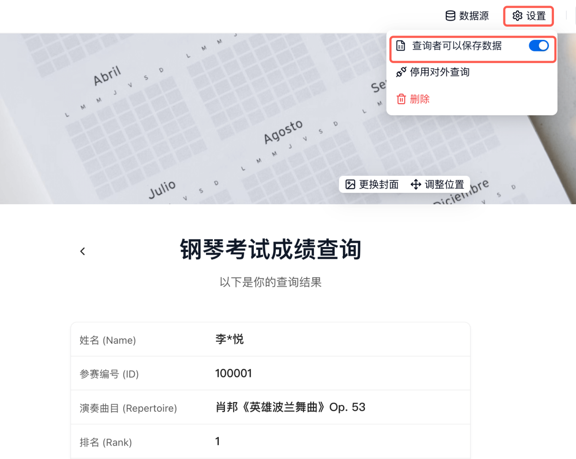Click the 调整位置 adjust position button
The width and height of the screenshot is (576, 459).
click(437, 185)
